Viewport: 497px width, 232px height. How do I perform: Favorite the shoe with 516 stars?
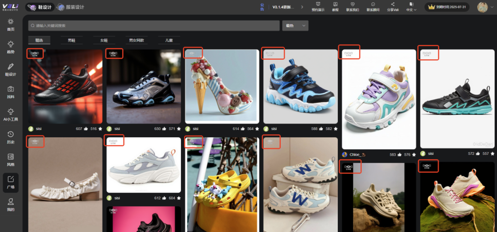[100, 129]
